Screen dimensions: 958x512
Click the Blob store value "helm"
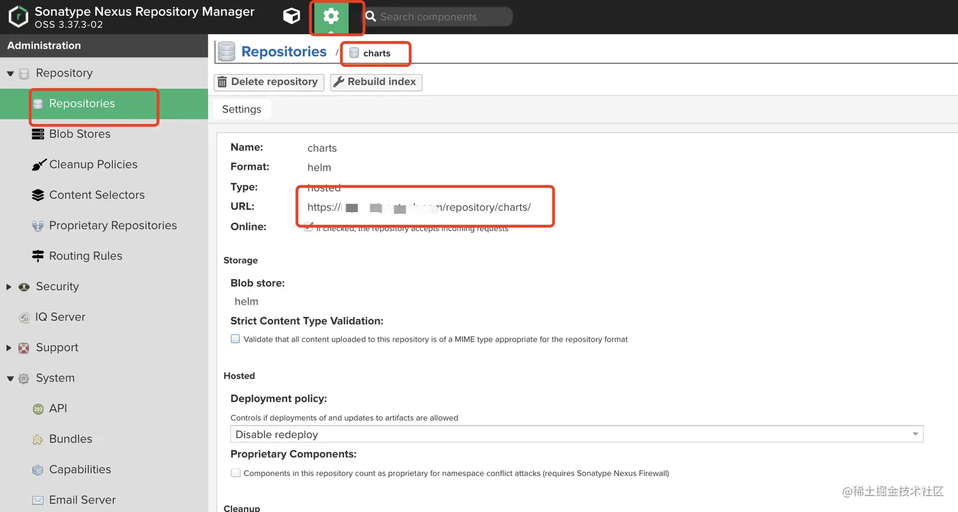(246, 302)
